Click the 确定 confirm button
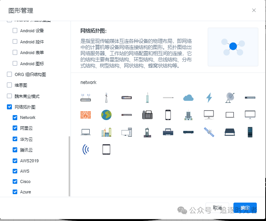This screenshot has width=266, height=221. 245,208
